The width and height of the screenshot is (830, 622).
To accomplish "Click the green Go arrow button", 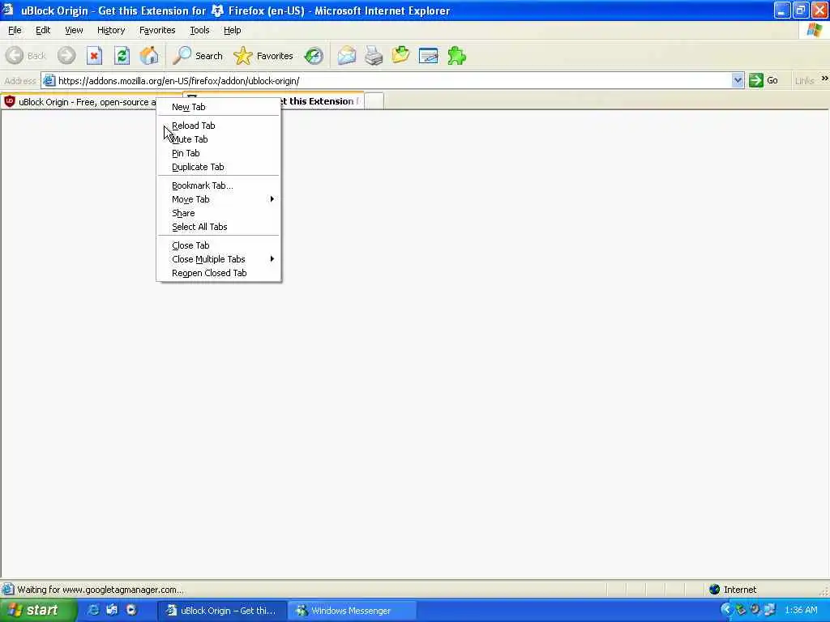I will [756, 80].
